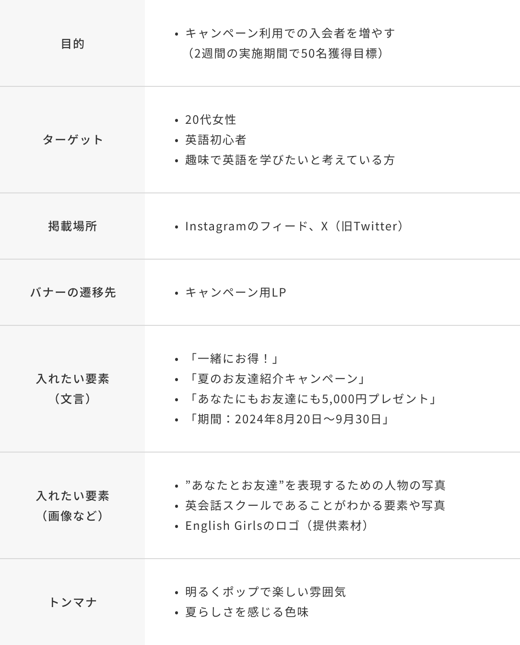This screenshot has width=520, height=645.
Task: Click the 入れたい要素（文言） row header
Action: 72,389
